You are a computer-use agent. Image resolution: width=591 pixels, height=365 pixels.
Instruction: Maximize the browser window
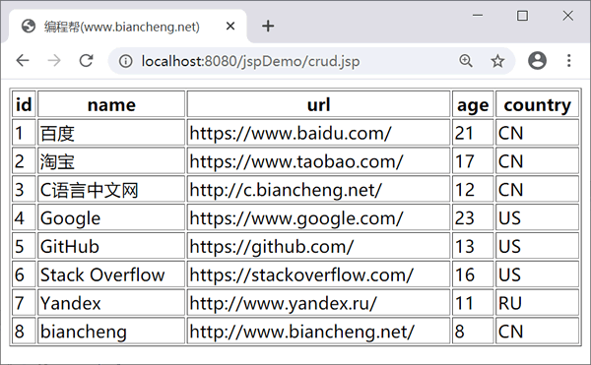522,16
